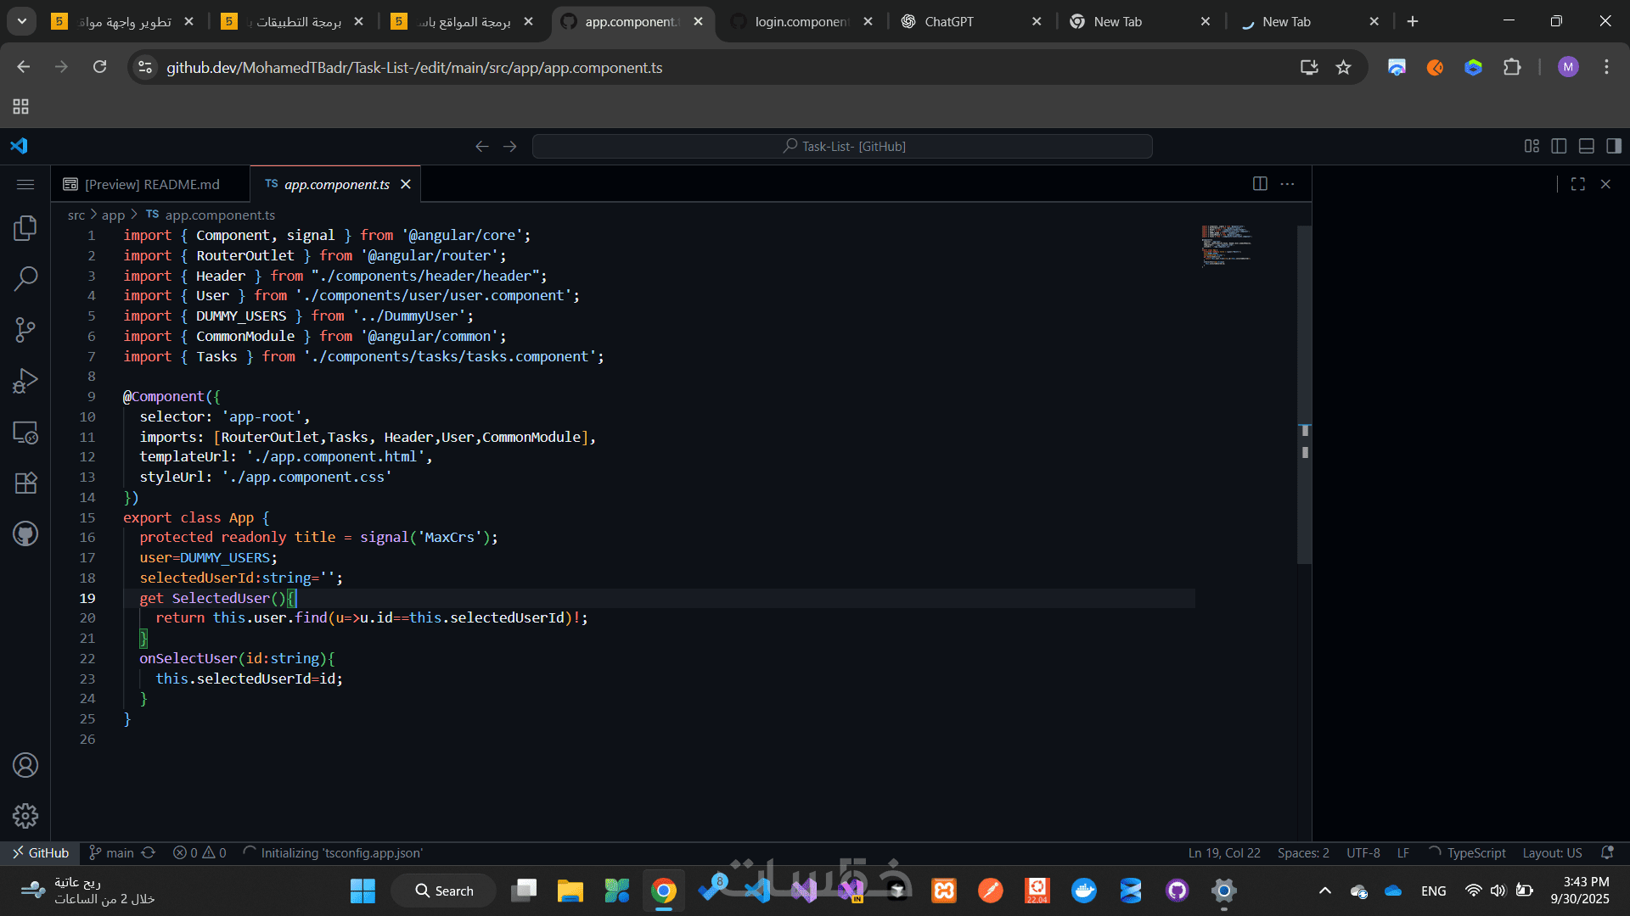
Task: Click the Task-List command center bar
Action: coord(841,145)
